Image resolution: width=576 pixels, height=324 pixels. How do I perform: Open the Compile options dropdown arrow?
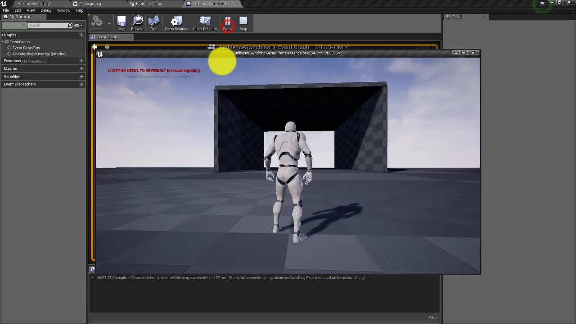(109, 23)
